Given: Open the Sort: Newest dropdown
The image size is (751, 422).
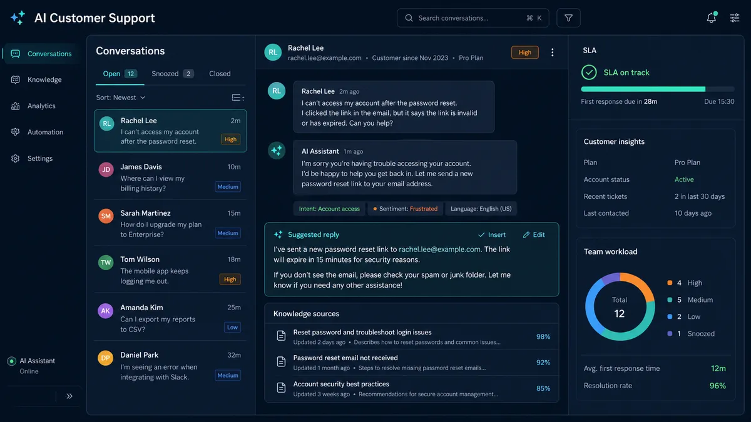Looking at the screenshot, I should tap(121, 98).
